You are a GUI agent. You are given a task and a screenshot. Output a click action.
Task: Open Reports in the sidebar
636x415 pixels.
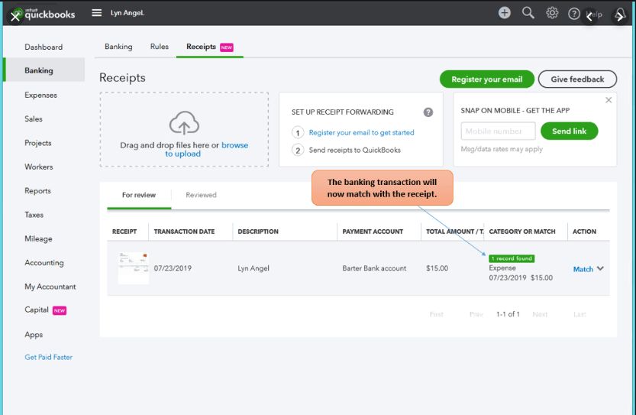[x=37, y=191]
